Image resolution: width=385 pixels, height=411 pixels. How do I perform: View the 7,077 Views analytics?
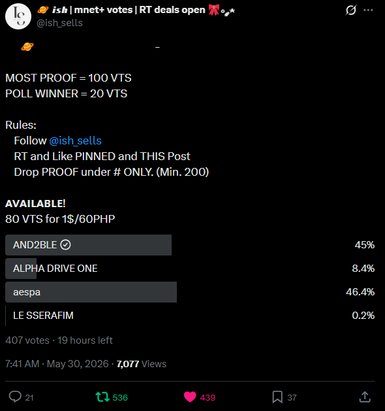pos(142,364)
